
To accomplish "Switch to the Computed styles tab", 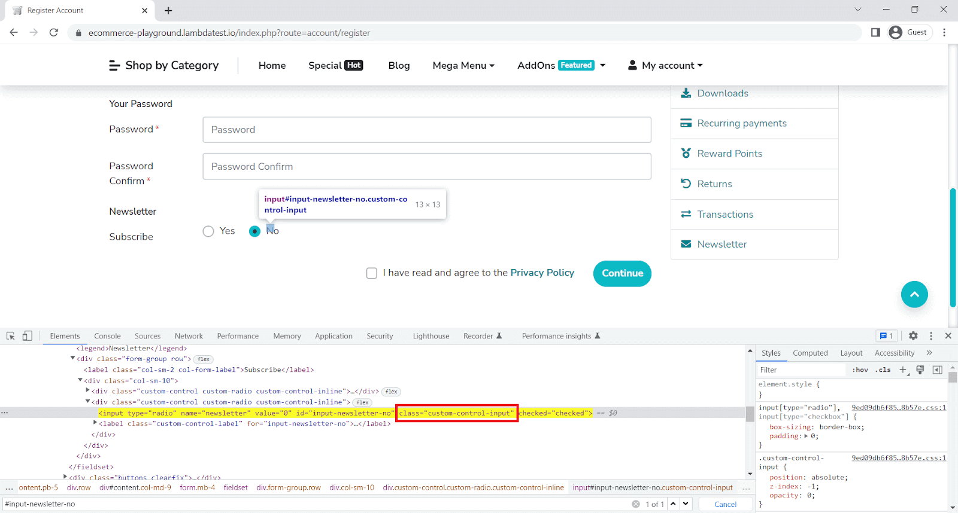I will coord(810,353).
